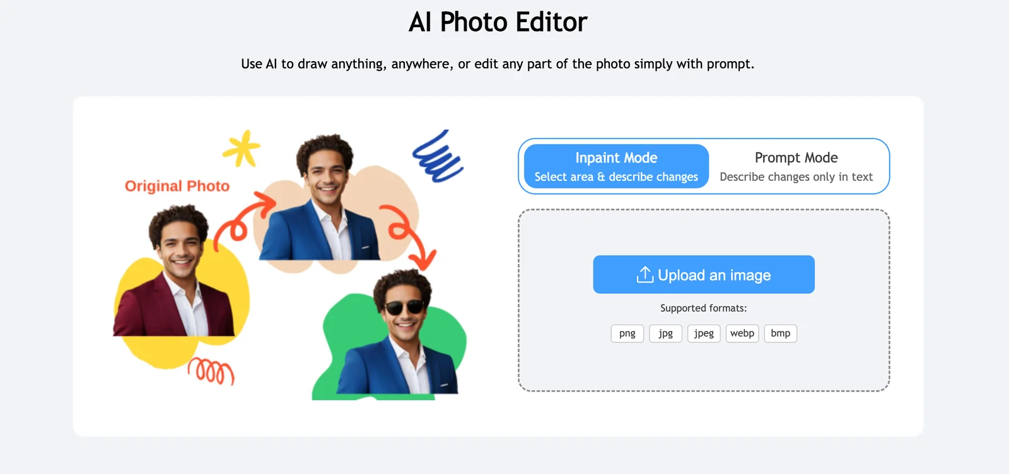Image resolution: width=1009 pixels, height=474 pixels.
Task: Select the png format tag
Action: click(627, 333)
